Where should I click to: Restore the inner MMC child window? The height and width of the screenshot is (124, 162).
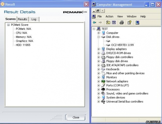click(x=98, y=11)
